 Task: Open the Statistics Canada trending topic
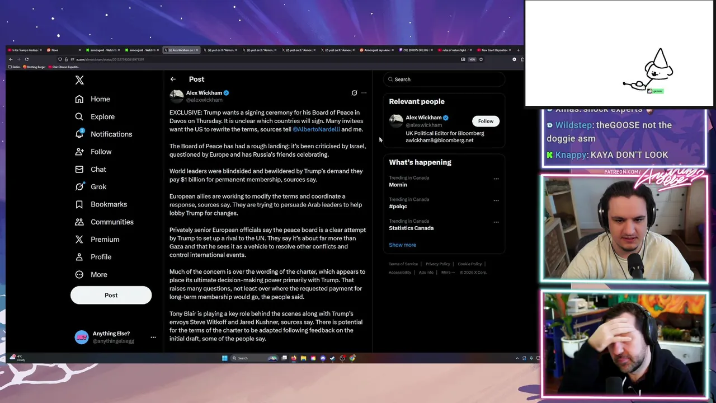click(411, 228)
